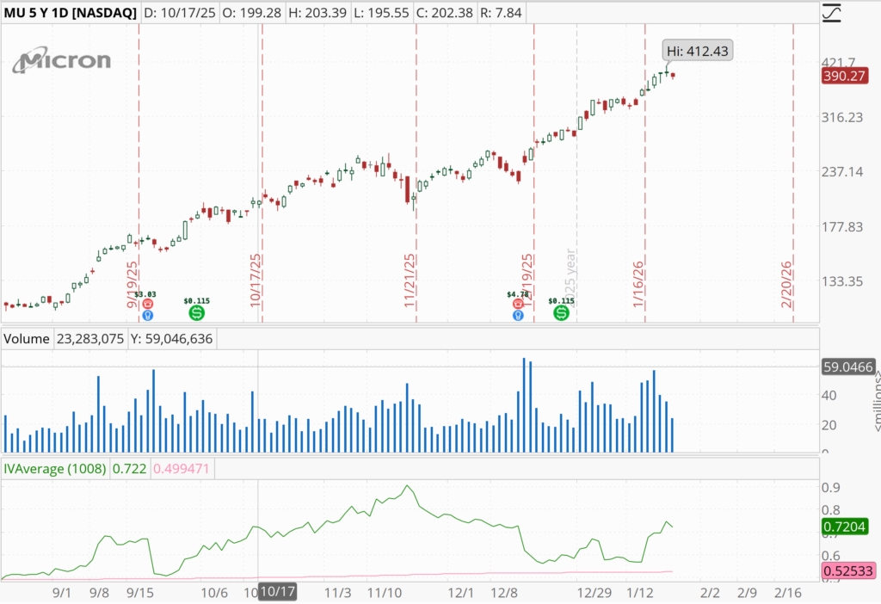Image resolution: width=881 pixels, height=604 pixels.
Task: Click the green dividend icon labeled $0.115 near 10/6
Action: pyautogui.click(x=196, y=313)
